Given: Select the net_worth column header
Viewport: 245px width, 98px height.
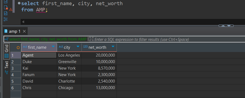Looking at the screenshot, I should tap(99, 48).
